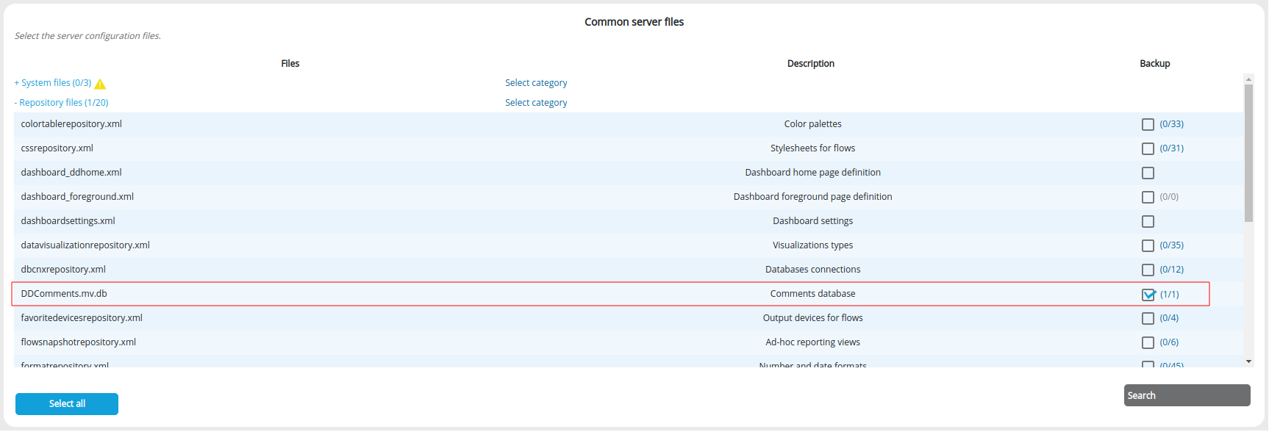This screenshot has width=1269, height=432.
Task: Click Select category link for System files
Action: tap(535, 83)
